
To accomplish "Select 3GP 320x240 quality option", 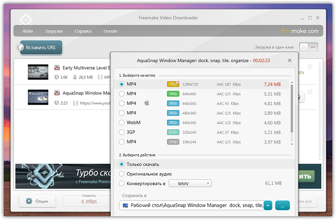I will tap(122, 132).
